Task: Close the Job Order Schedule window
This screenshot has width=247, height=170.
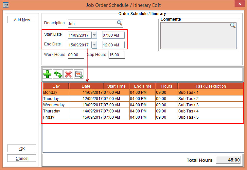Action: (238, 5)
